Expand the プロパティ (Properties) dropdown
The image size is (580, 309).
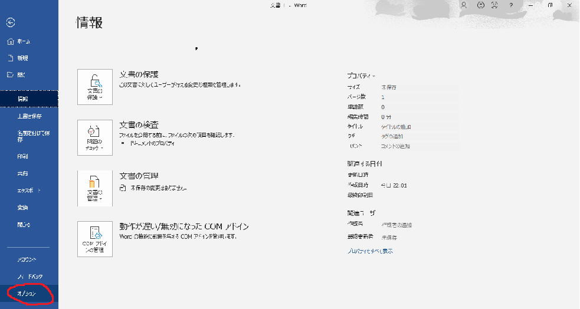click(x=361, y=75)
